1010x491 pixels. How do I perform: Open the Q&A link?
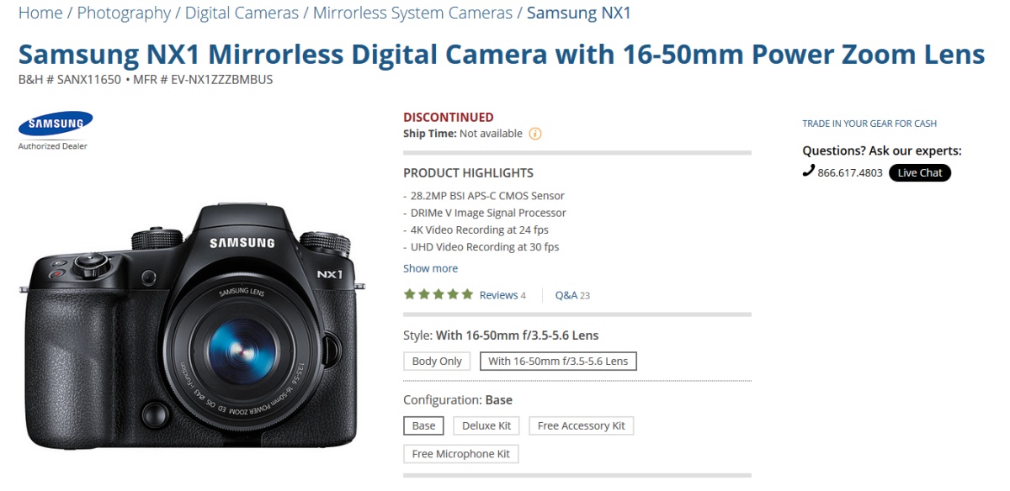tap(572, 295)
